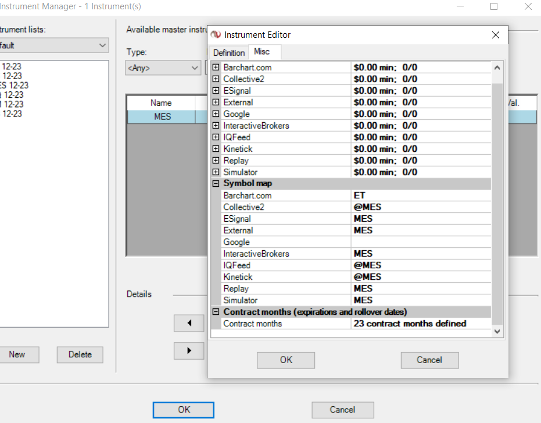Viewport: 541px width, 423px height.
Task: Collapse the Contract months section
Action: click(216, 312)
